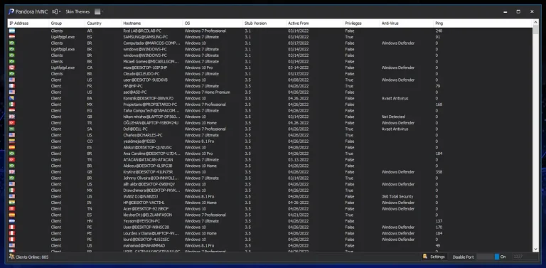Click the Saudi flag icon for Dell@DELL-PC
The image size is (546, 268).
tap(12, 129)
